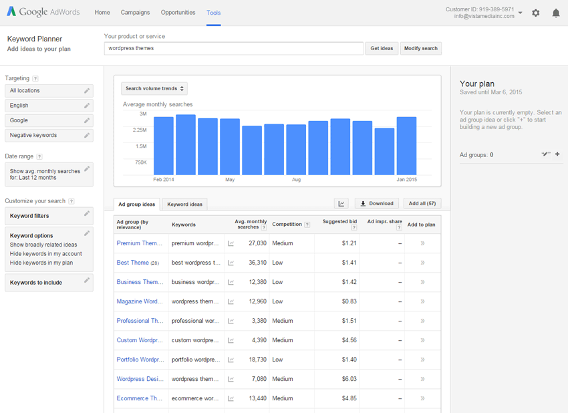Image resolution: width=568 pixels, height=413 pixels.
Task: Sort by Ad group (by relevance) header
Action: click(132, 225)
